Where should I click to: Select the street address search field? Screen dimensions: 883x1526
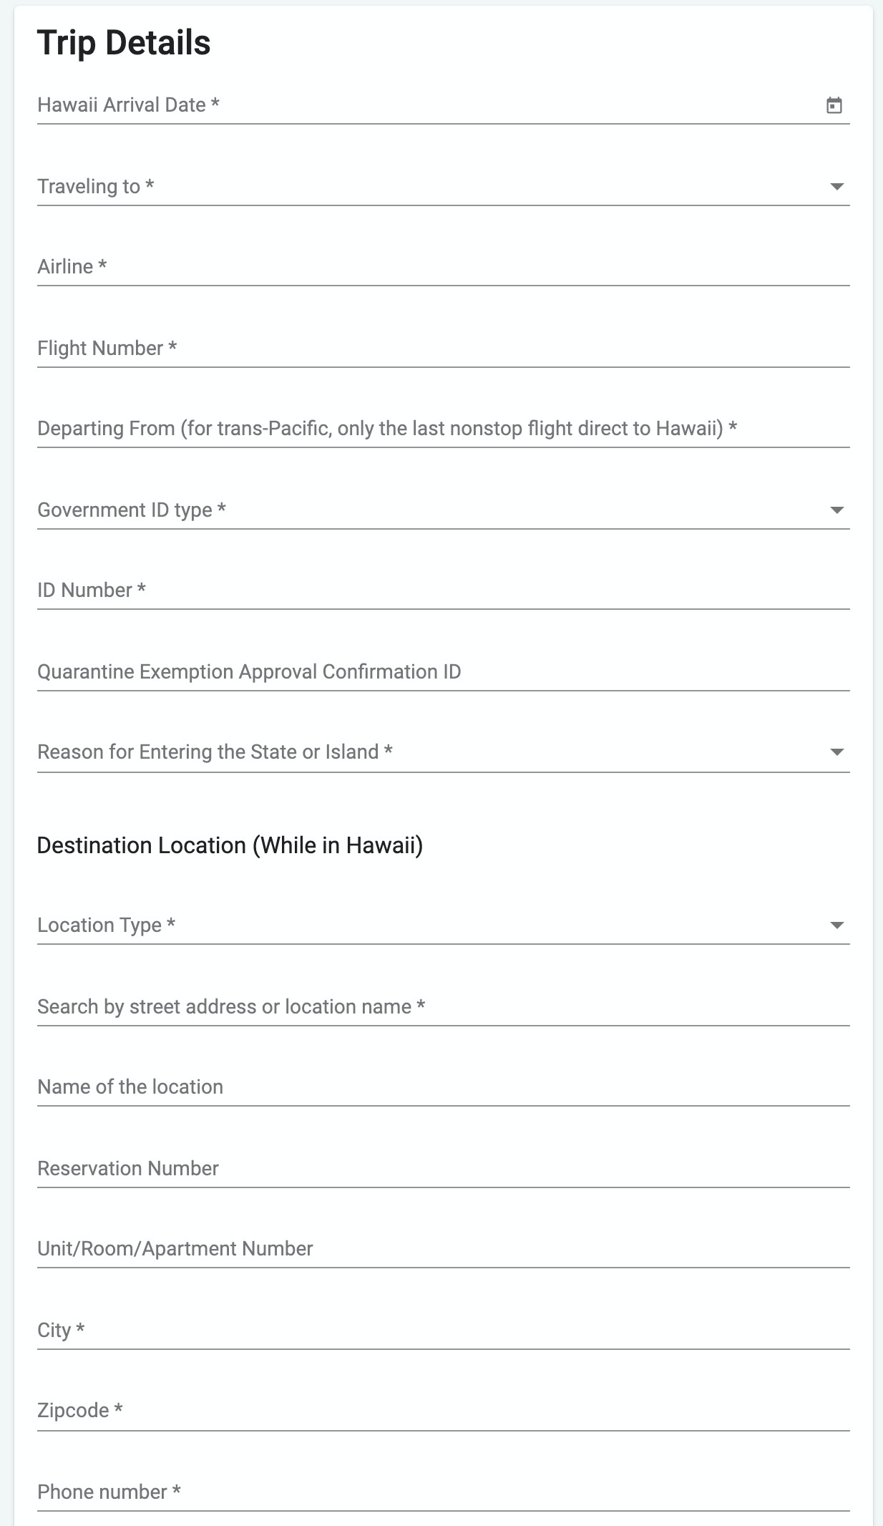(x=443, y=1007)
